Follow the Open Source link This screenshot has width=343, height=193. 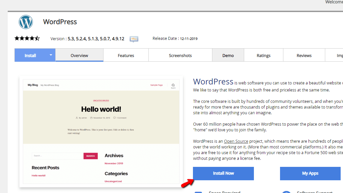click(236, 141)
